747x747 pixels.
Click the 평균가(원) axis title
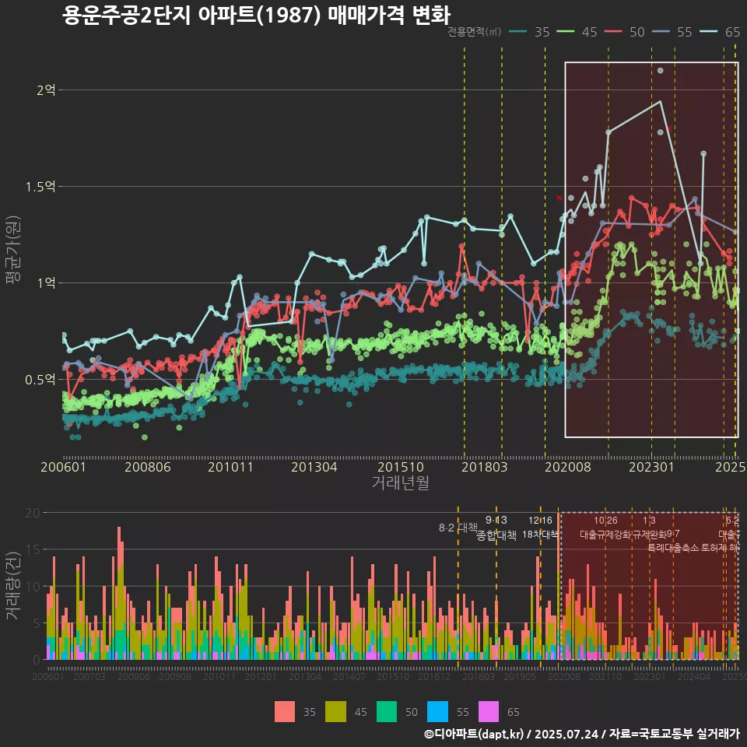point(13,250)
